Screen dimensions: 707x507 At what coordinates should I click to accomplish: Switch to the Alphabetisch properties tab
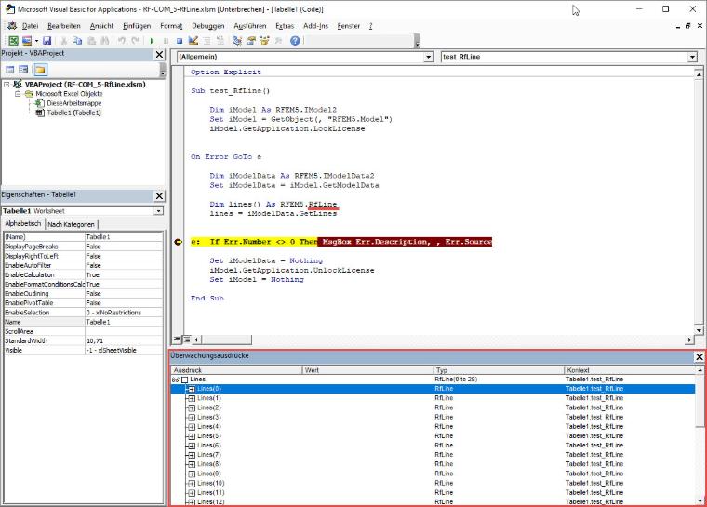click(22, 223)
